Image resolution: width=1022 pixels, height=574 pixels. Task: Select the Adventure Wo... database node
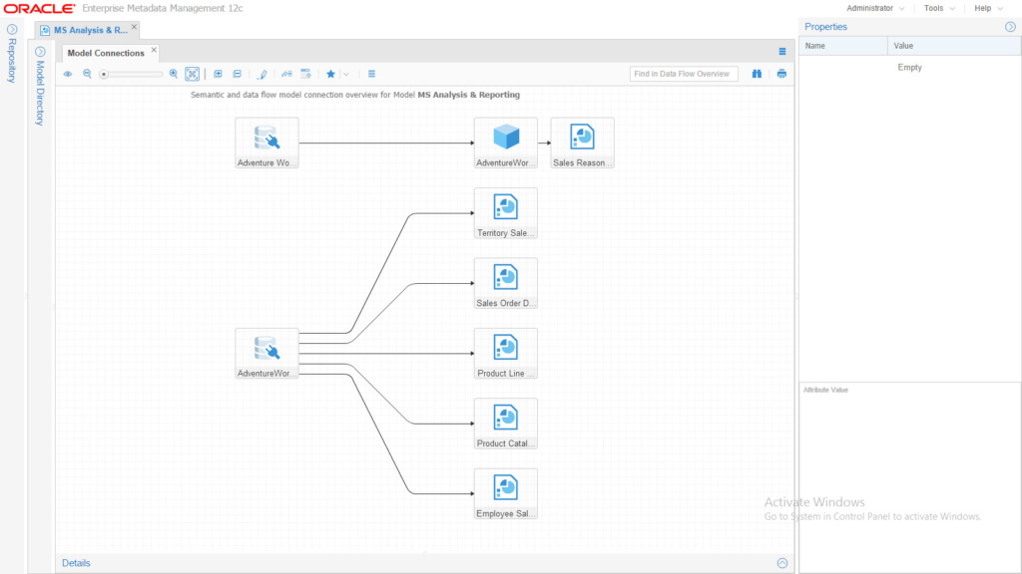[x=267, y=143]
